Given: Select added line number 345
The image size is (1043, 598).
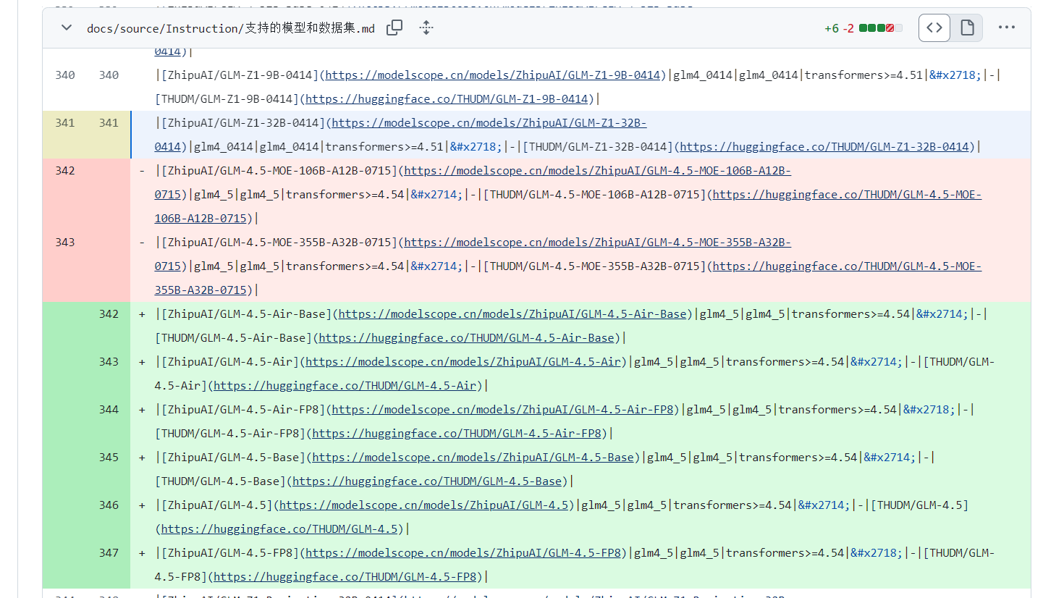Looking at the screenshot, I should coord(109,458).
